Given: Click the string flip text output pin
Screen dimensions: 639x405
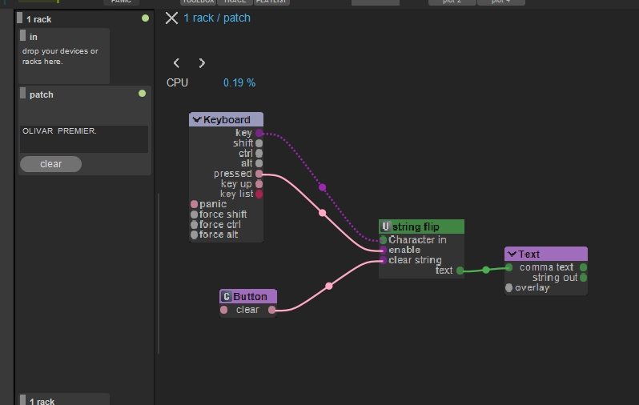Looking at the screenshot, I should point(460,271).
